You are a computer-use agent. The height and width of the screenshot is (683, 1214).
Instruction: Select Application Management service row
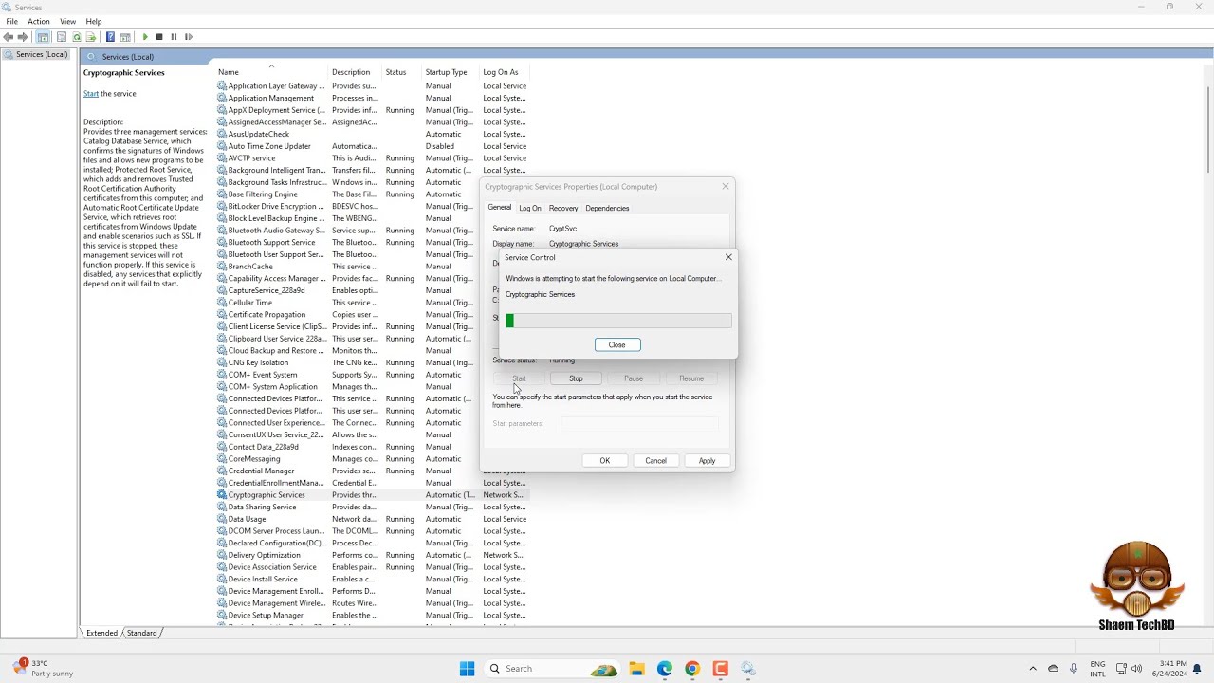click(x=372, y=98)
